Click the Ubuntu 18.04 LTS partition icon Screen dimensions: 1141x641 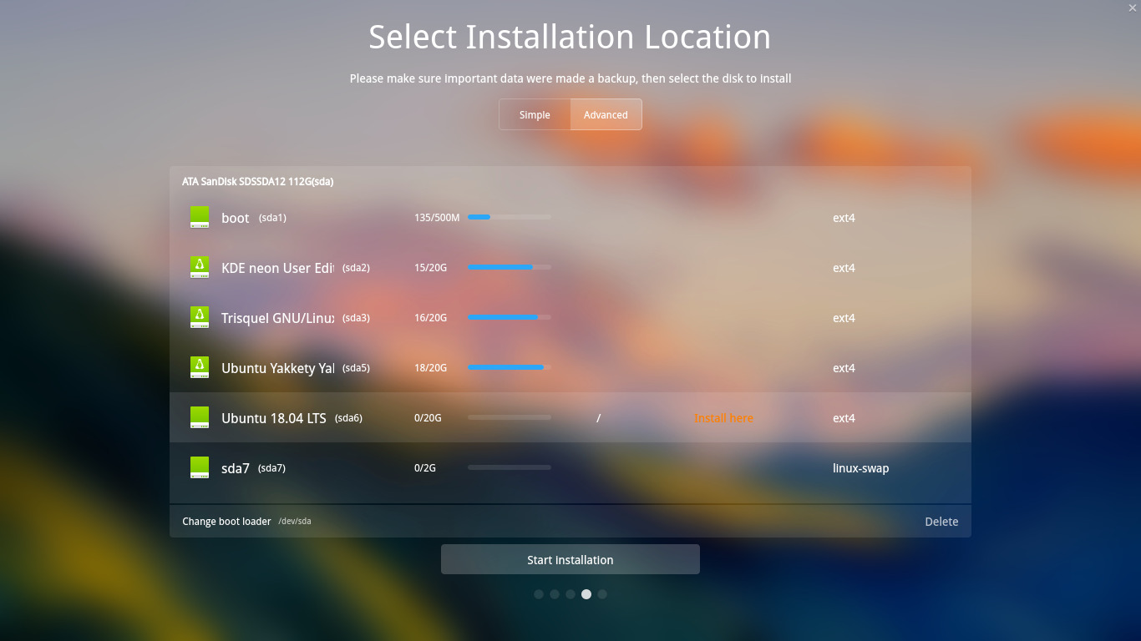click(200, 417)
